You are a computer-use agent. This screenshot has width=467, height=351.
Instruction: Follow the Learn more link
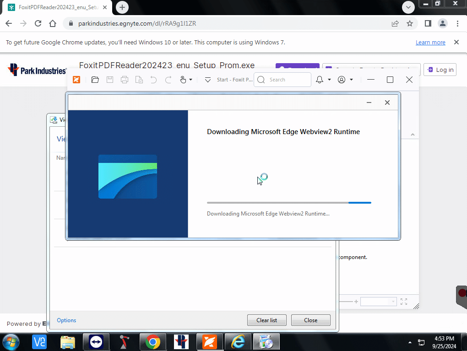[x=430, y=43]
